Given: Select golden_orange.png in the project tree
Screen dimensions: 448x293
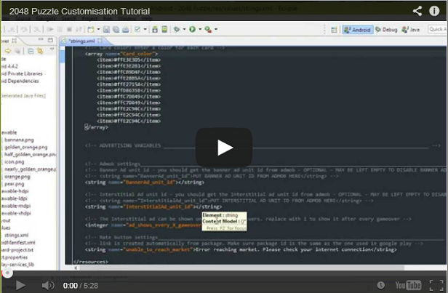Looking at the screenshot, I should [x=26, y=148].
